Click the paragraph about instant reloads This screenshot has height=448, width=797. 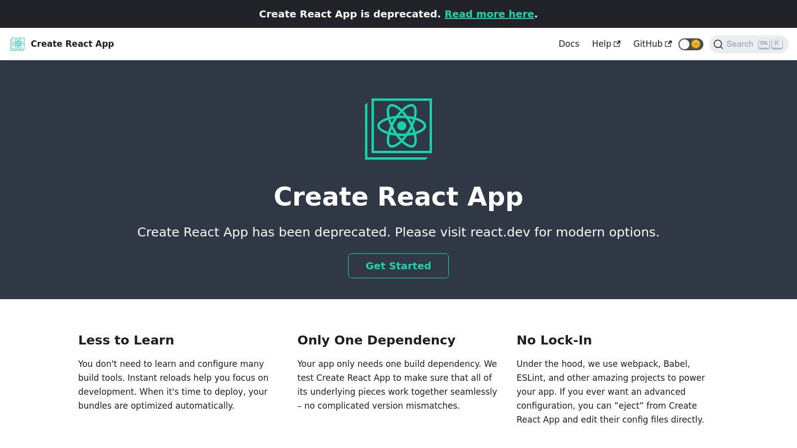(x=174, y=385)
